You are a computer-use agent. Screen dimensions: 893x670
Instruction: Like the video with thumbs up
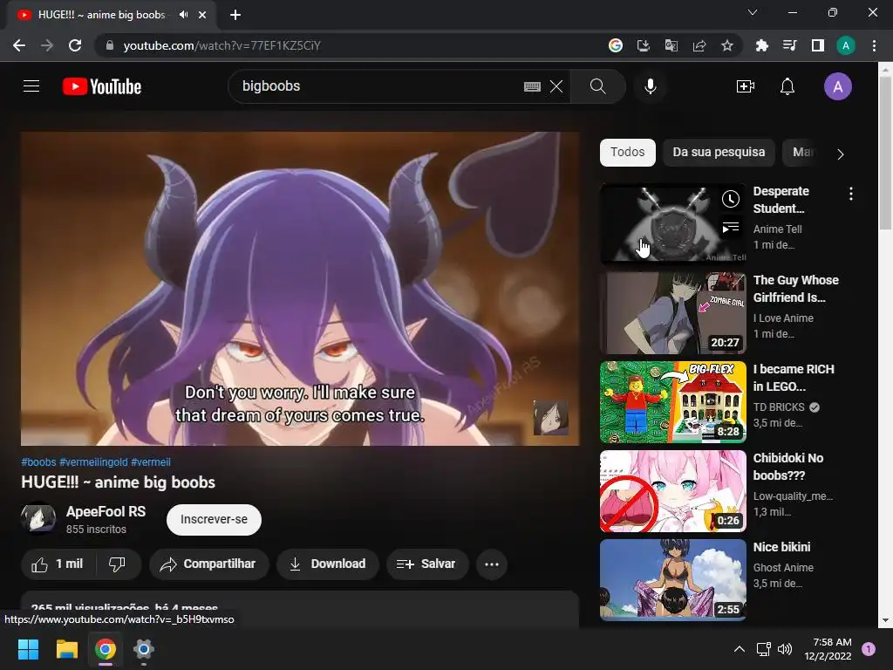[x=58, y=564]
